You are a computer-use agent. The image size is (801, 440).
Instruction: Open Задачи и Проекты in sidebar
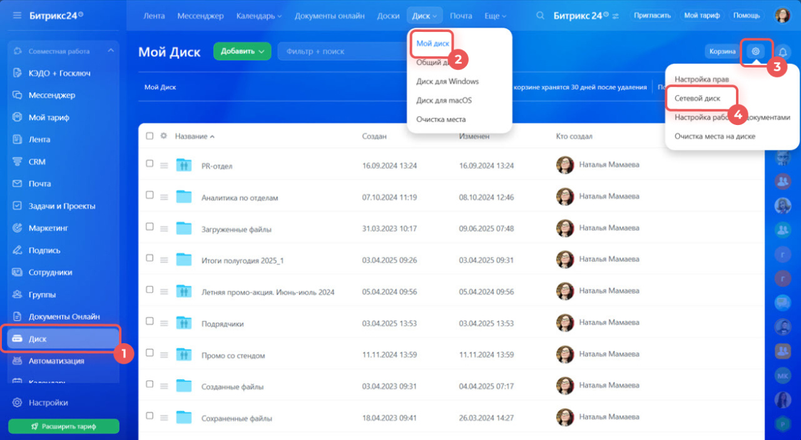[x=63, y=206]
